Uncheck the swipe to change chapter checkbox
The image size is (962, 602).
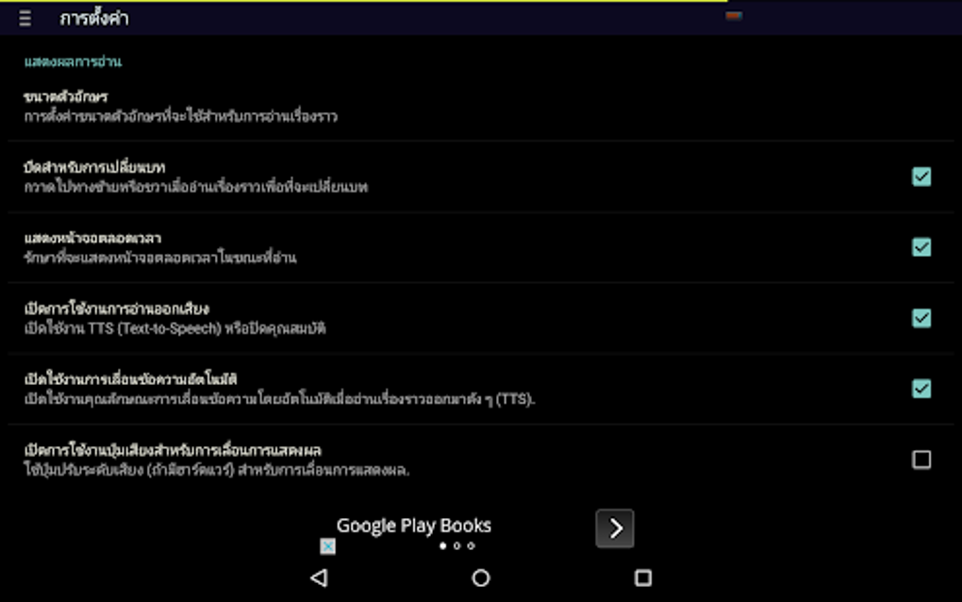[x=921, y=176]
